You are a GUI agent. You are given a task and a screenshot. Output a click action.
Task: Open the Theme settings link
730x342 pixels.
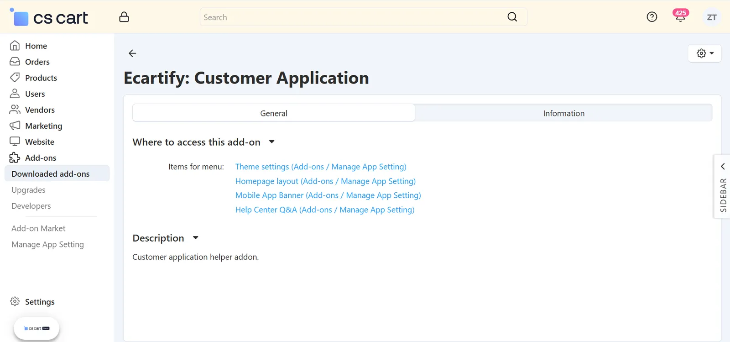pyautogui.click(x=321, y=167)
